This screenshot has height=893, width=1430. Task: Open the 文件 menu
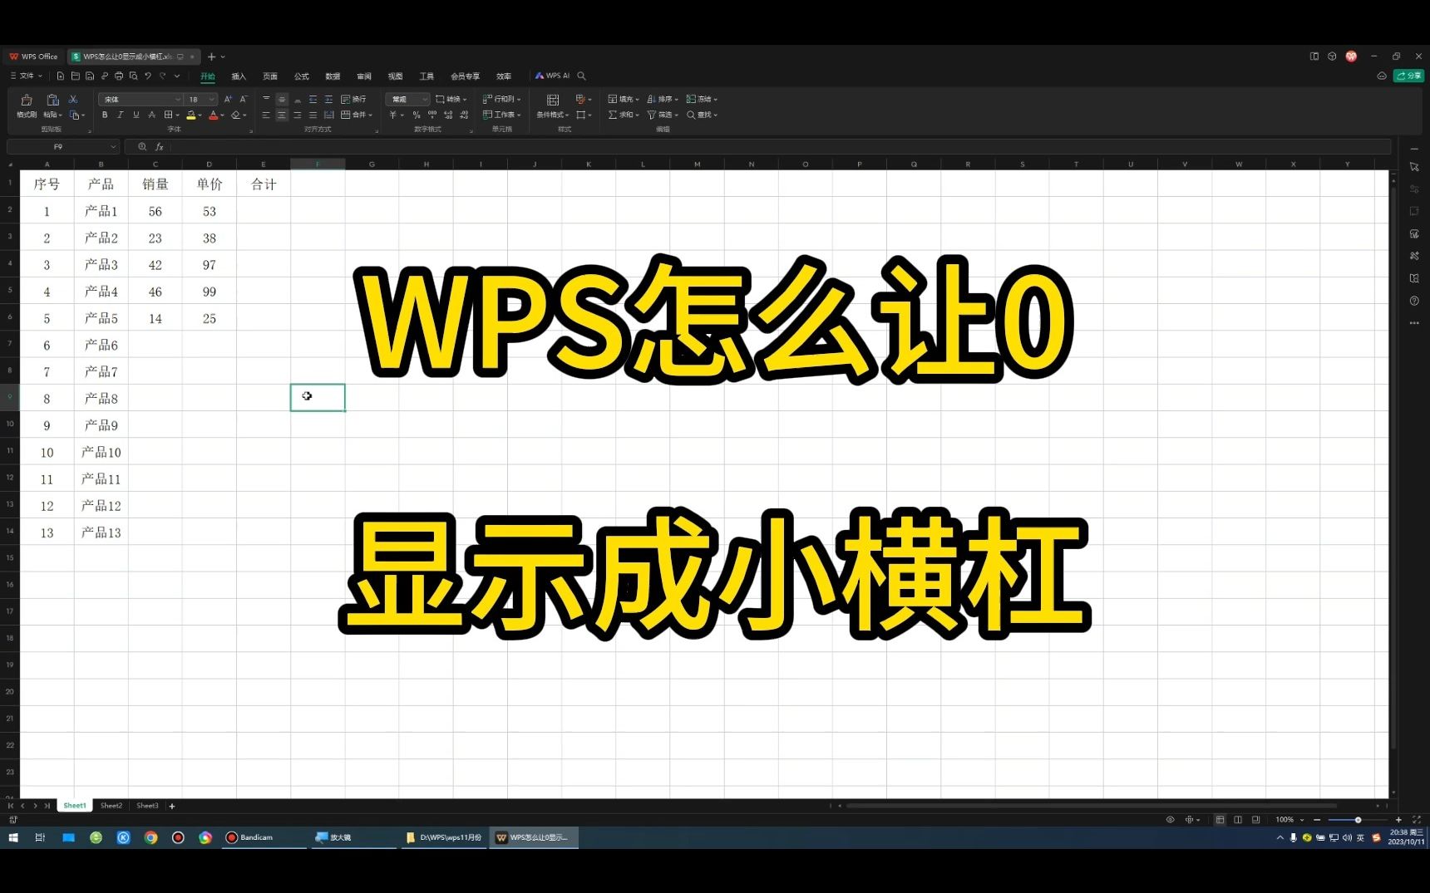pyautogui.click(x=25, y=76)
